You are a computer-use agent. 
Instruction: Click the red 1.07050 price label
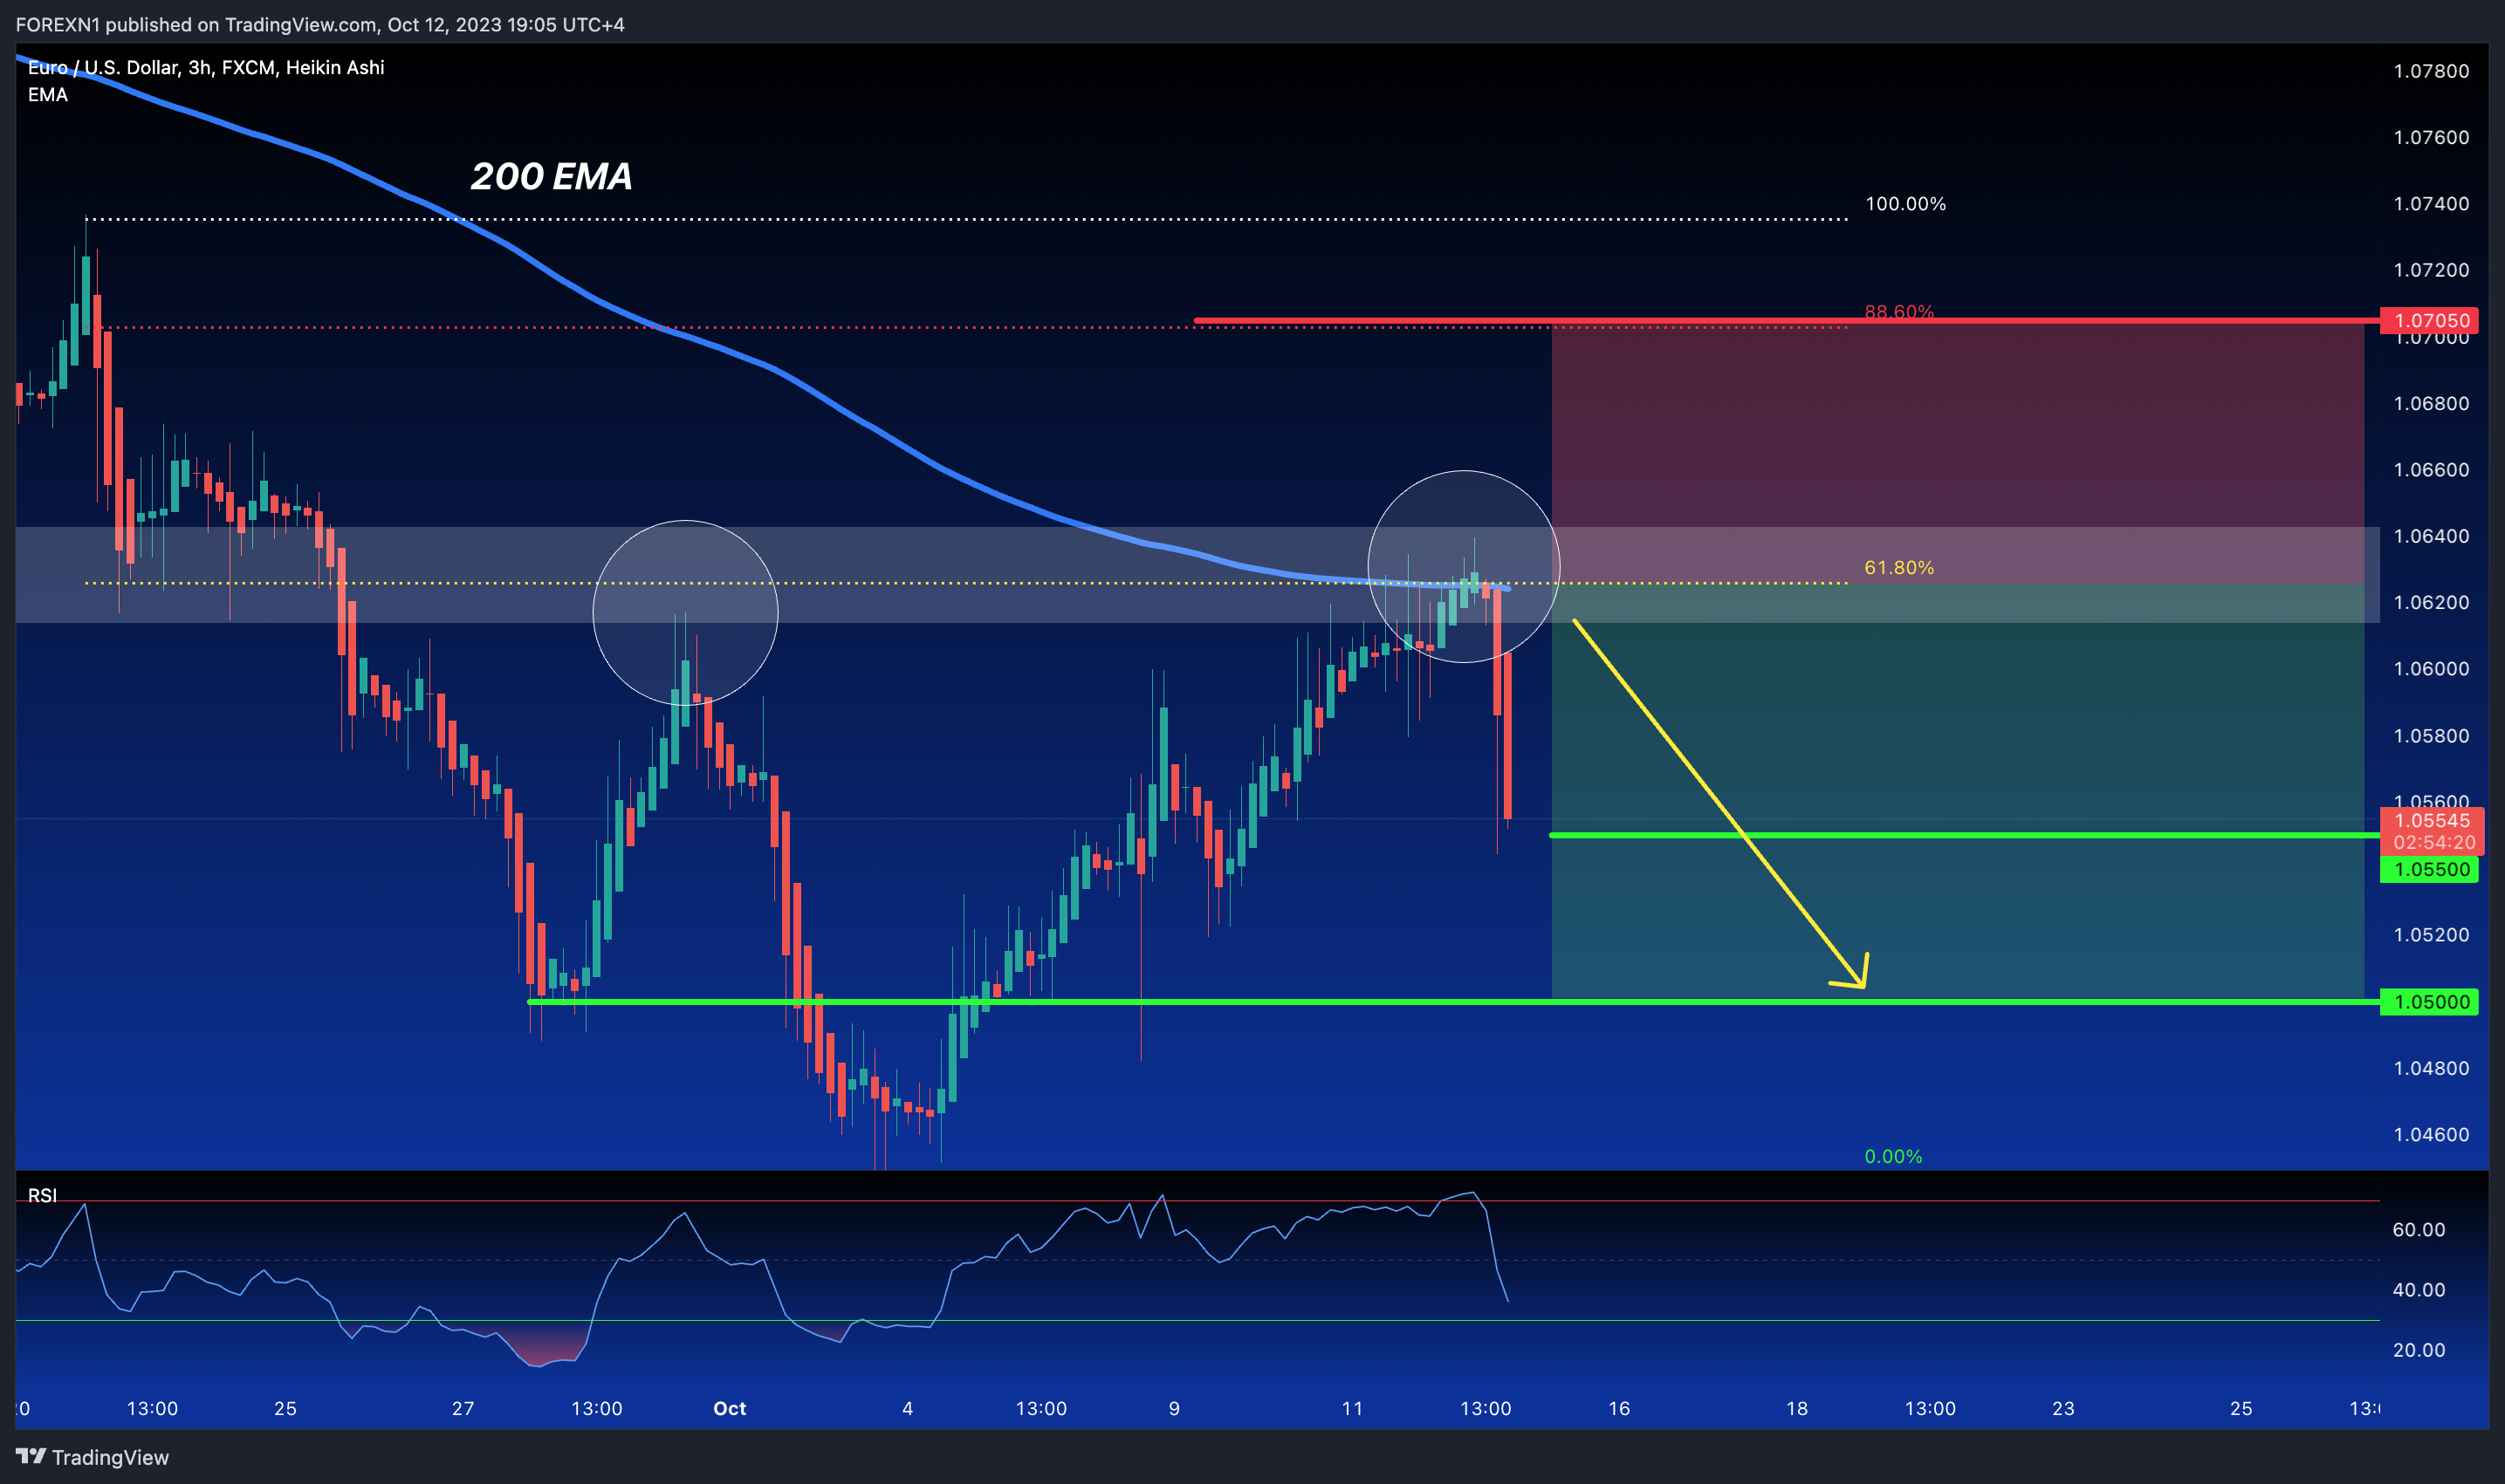coord(2429,320)
